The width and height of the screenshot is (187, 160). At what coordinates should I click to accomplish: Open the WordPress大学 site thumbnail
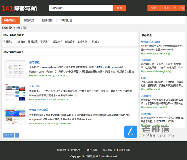(15, 117)
